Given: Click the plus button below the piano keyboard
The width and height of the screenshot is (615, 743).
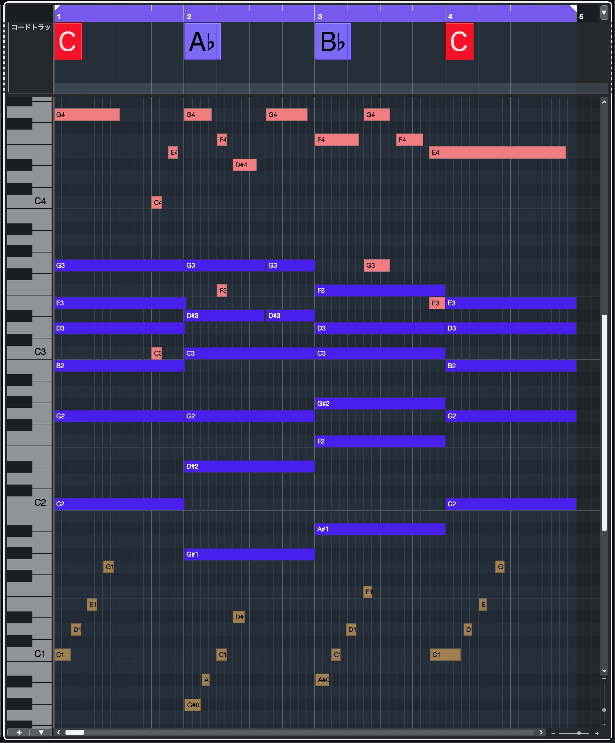Looking at the screenshot, I should [19, 732].
